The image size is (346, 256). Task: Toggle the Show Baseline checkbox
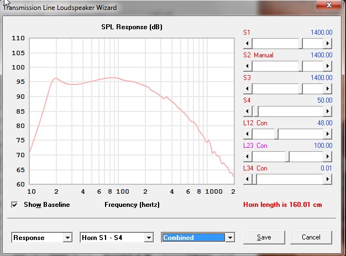pyautogui.click(x=14, y=205)
